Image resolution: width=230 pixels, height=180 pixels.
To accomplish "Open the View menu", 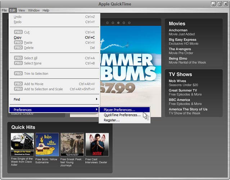I will (x=22, y=10).
